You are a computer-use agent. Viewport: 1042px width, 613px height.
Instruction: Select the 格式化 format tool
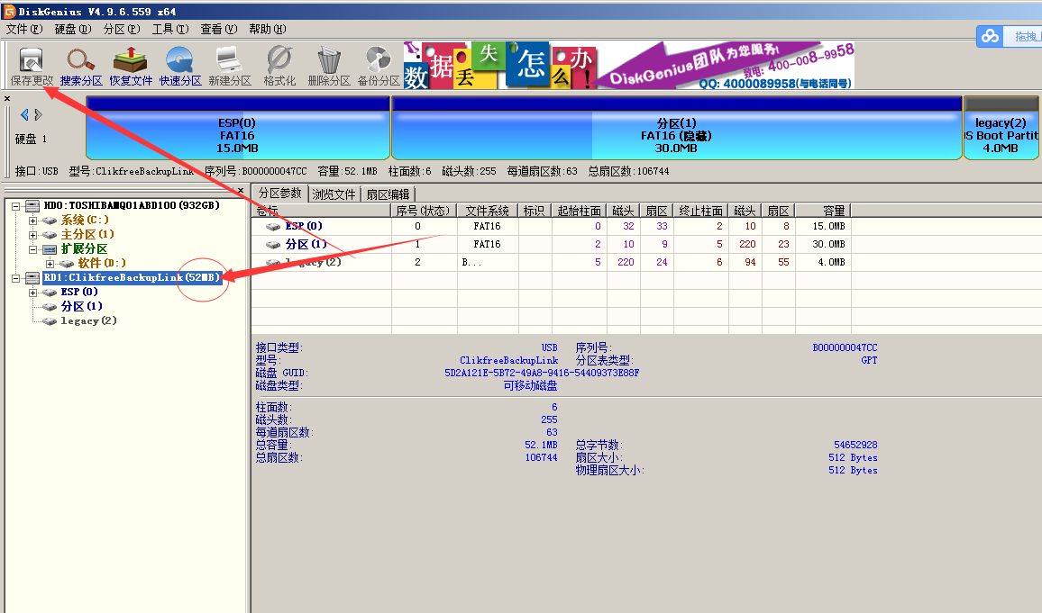coord(279,67)
